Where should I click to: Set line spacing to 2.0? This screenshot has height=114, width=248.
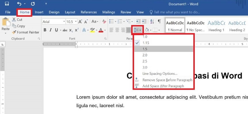tap(163, 55)
